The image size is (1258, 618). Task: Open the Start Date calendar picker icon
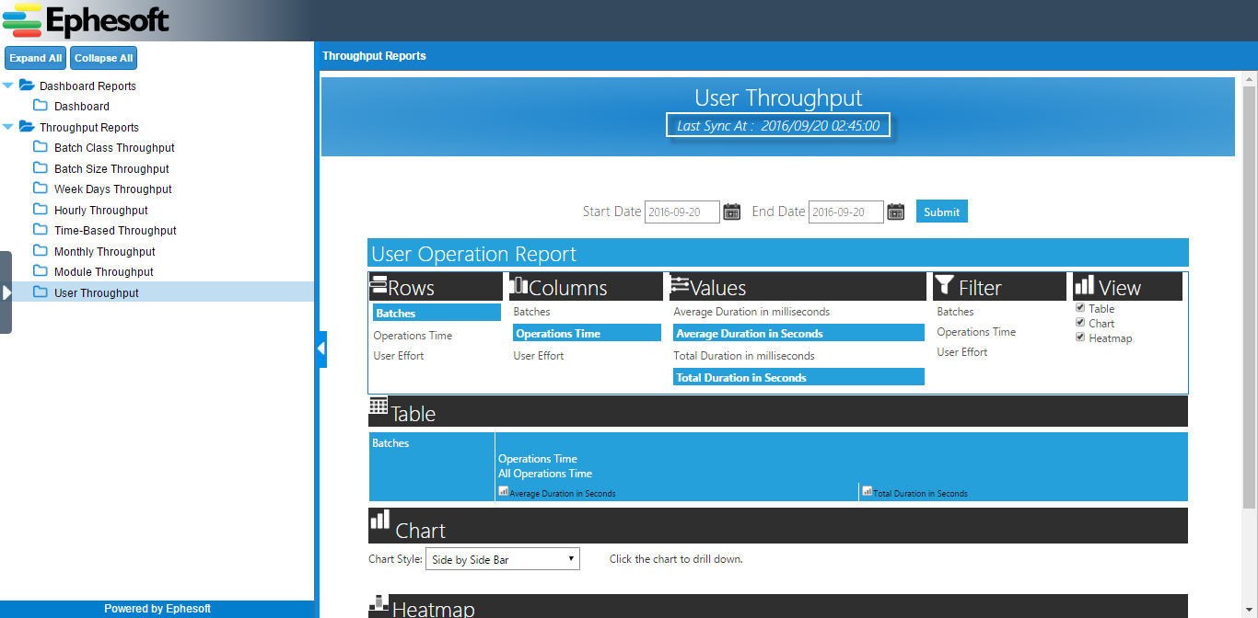point(732,212)
